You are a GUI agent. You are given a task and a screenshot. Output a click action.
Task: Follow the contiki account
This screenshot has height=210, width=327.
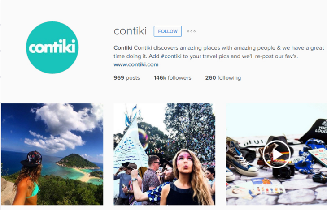pyautogui.click(x=168, y=31)
